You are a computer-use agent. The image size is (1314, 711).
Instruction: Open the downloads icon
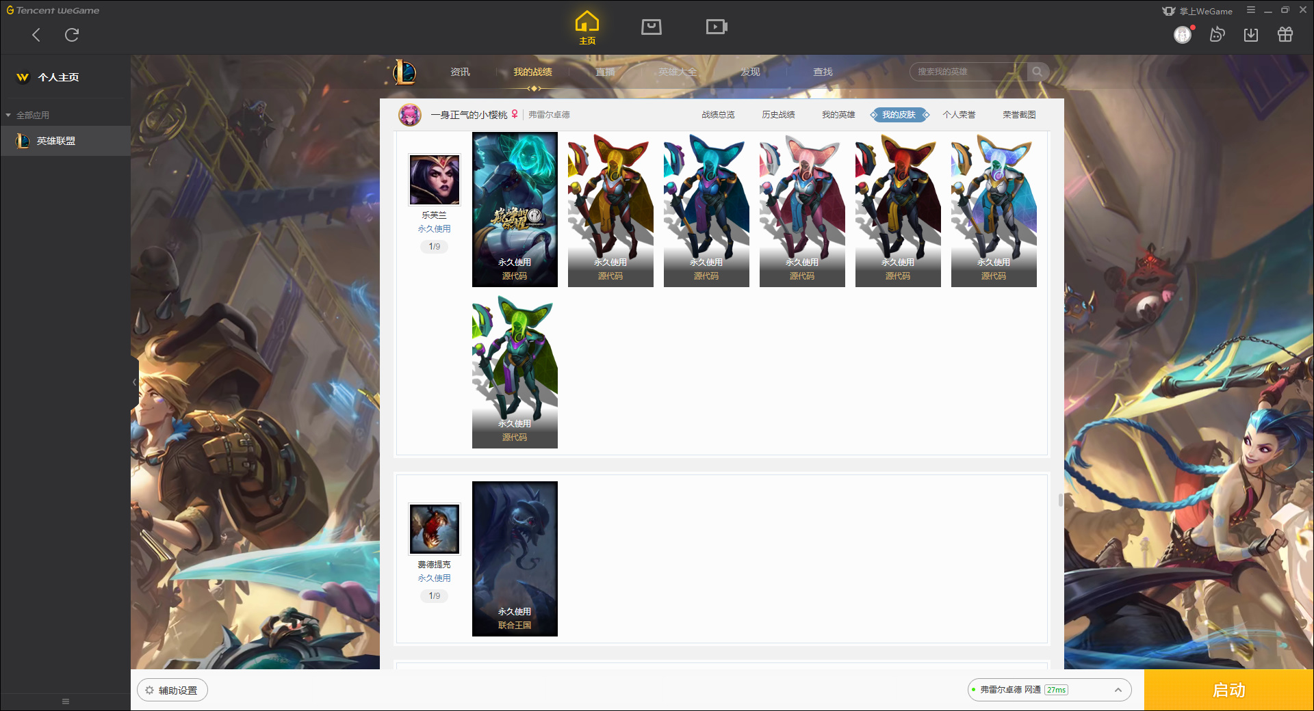(x=1251, y=35)
